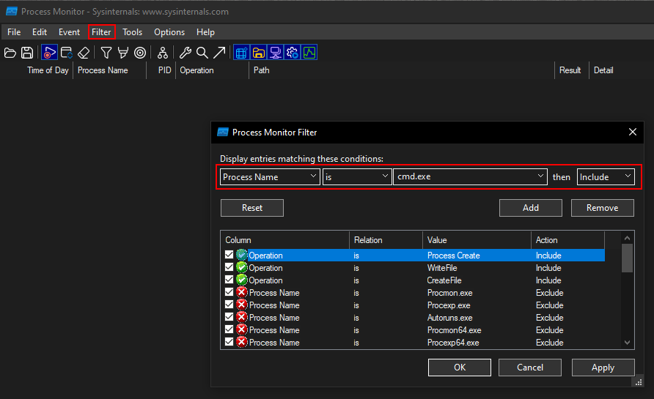Open the Include action dropdown
The image size is (654, 399).
606,176
